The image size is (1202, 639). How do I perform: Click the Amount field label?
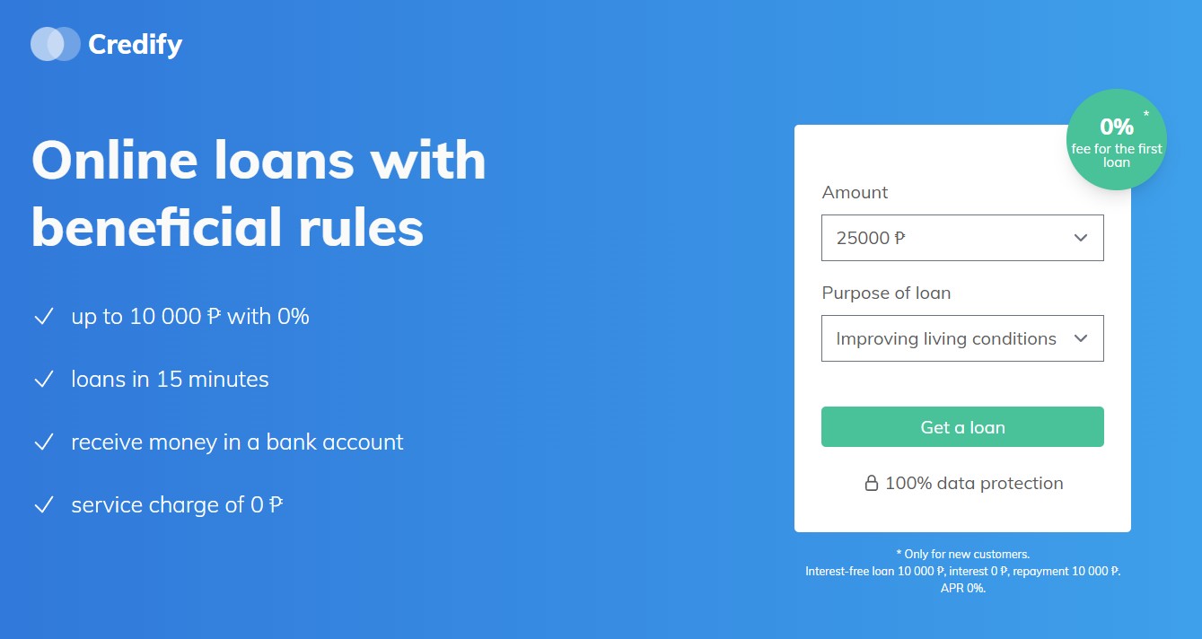point(855,192)
